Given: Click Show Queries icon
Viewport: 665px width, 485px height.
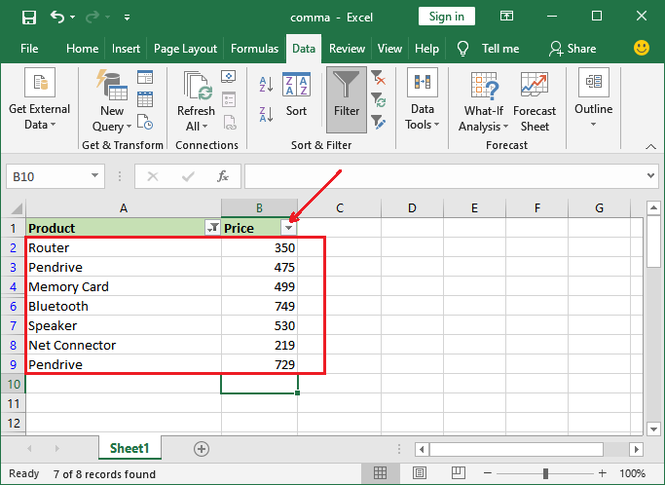Looking at the screenshot, I should pos(145,77).
